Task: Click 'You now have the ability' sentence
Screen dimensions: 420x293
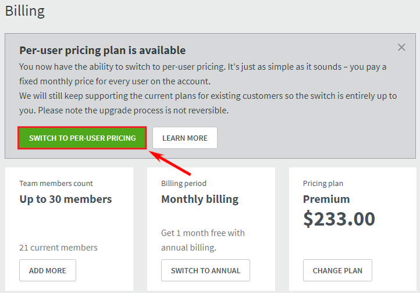Action: click(x=122, y=67)
